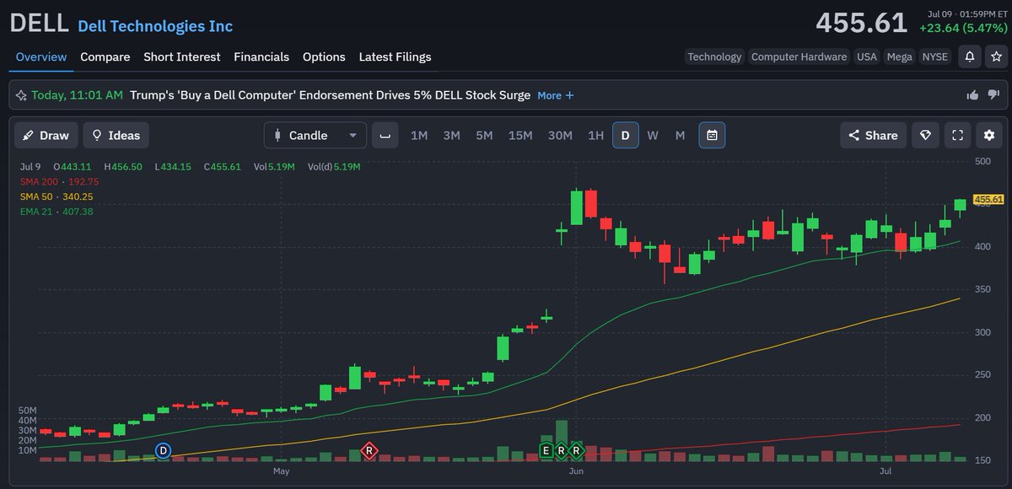Open the Ideas button
The width and height of the screenshot is (1012, 489).
click(116, 135)
